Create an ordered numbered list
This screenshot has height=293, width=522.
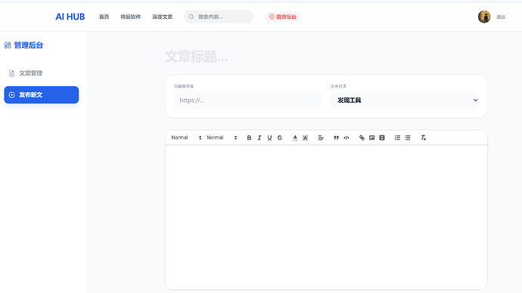tap(397, 138)
